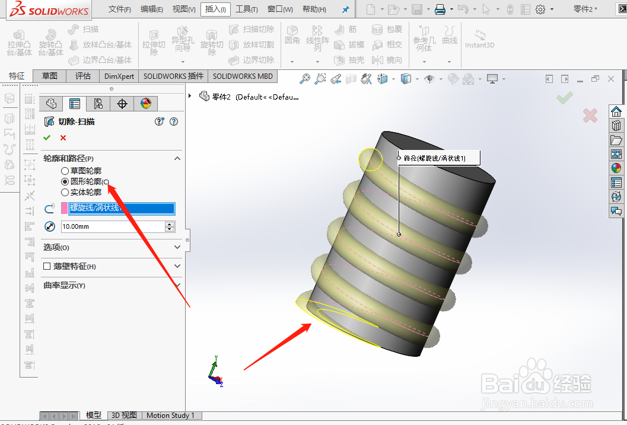Open the 帮助 (Help) menu
Image resolution: width=627 pixels, height=425 pixels.
[x=314, y=9]
